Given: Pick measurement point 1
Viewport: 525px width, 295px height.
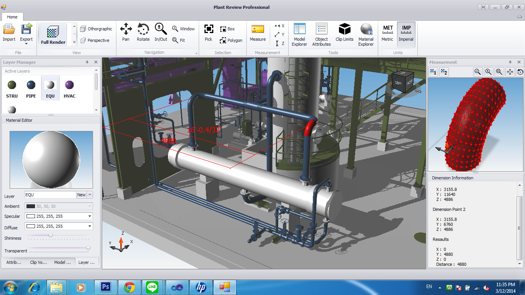Looking at the screenshot, I should 433,71.
